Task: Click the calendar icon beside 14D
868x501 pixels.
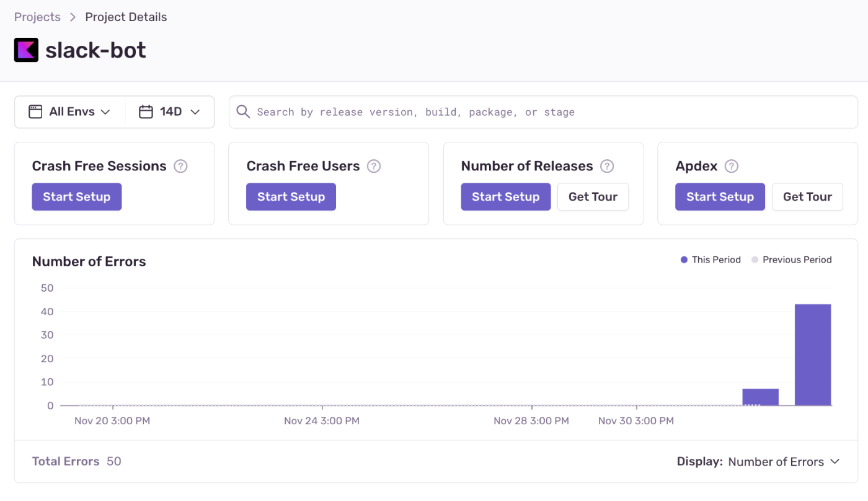Action: (146, 111)
